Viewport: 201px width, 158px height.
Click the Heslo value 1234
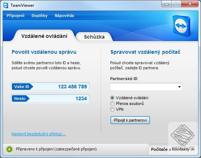[x=81, y=98]
